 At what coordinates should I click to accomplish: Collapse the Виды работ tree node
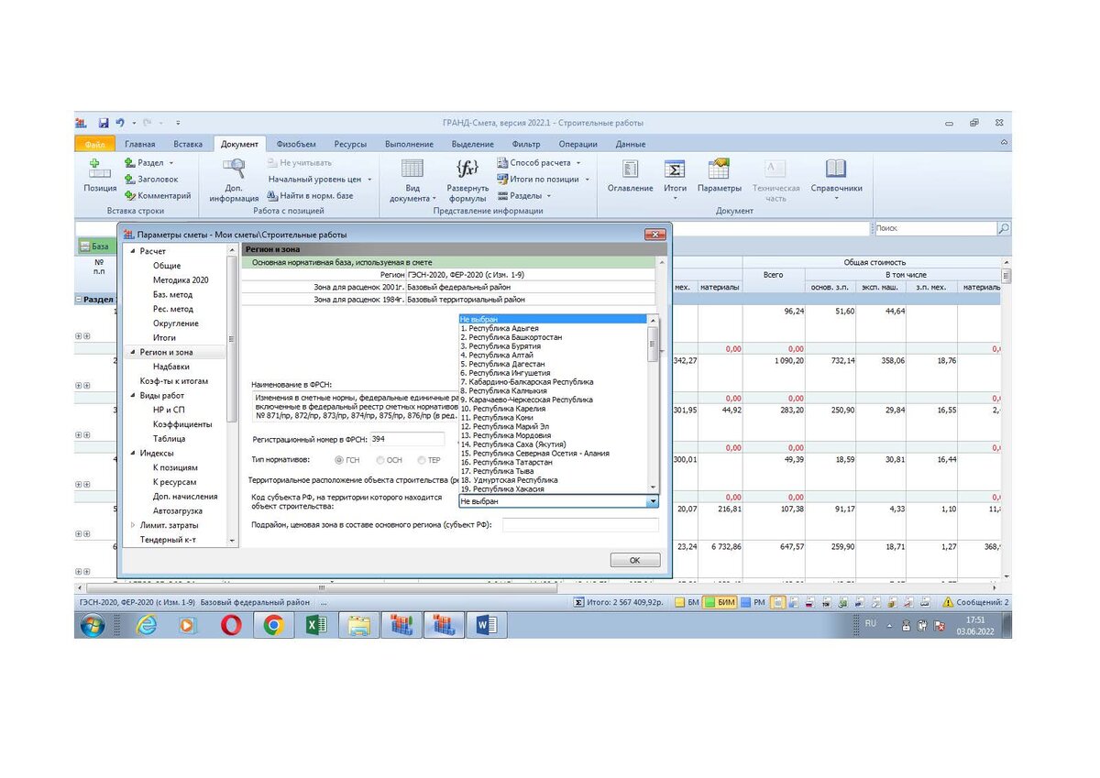[132, 396]
